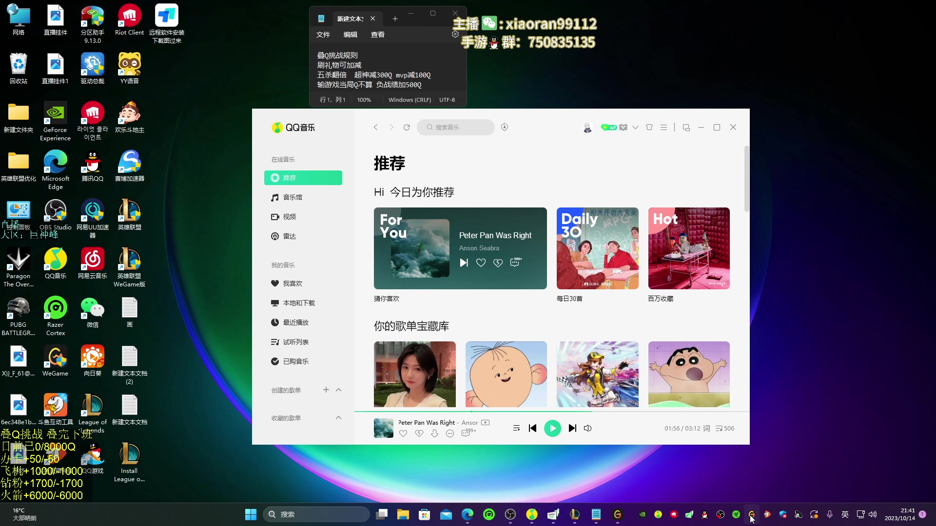Click the 搜索音乐 search field

tap(456, 127)
